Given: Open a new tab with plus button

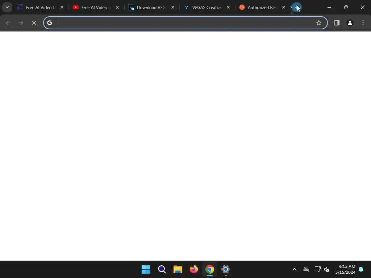Looking at the screenshot, I should click(x=297, y=7).
